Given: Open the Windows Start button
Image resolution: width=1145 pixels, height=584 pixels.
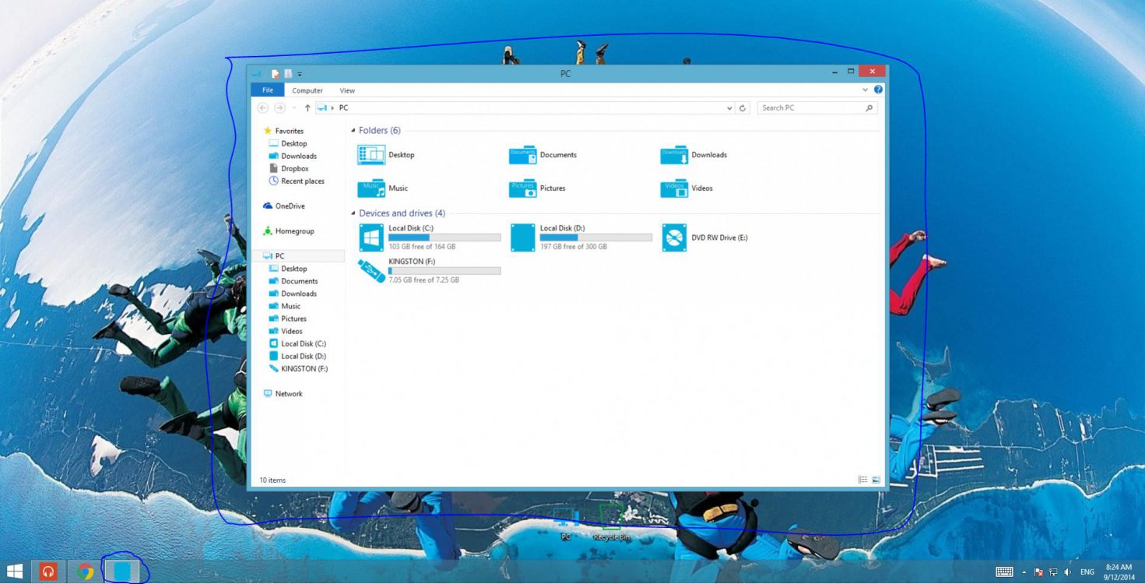Looking at the screenshot, I should point(14,572).
